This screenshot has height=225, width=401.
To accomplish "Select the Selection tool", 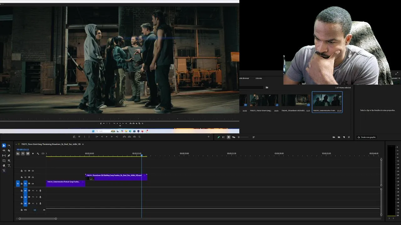I will point(4,145).
